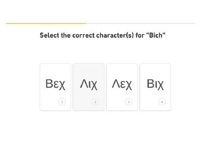Click the Λ letter in the Λιχ card
The height and width of the screenshot is (150, 200).
(x=84, y=84)
